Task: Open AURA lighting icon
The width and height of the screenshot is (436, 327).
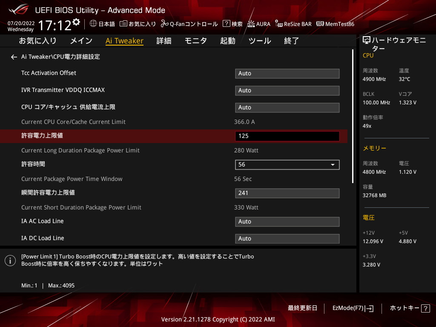Action: coord(251,24)
